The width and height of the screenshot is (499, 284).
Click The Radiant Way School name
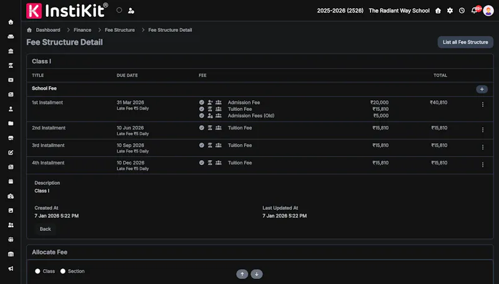[x=399, y=11]
